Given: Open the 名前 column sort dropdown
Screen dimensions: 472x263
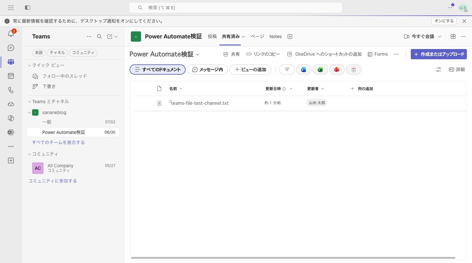Looking at the screenshot, I should [181, 89].
